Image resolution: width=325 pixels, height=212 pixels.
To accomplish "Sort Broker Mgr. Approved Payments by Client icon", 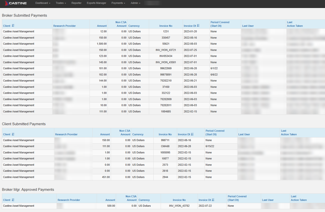I will click(13, 200).
